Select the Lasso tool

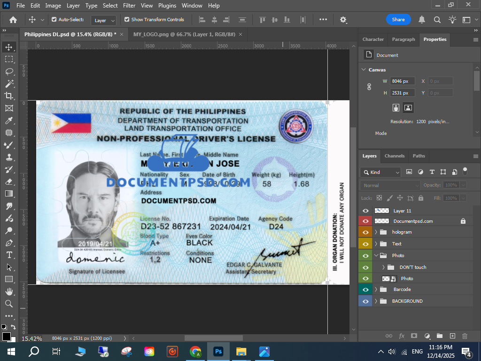[x=9, y=71]
